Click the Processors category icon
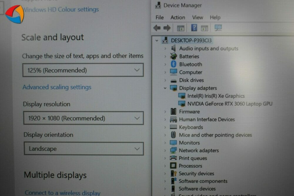This screenshot has width=294, height=196. point(173,166)
